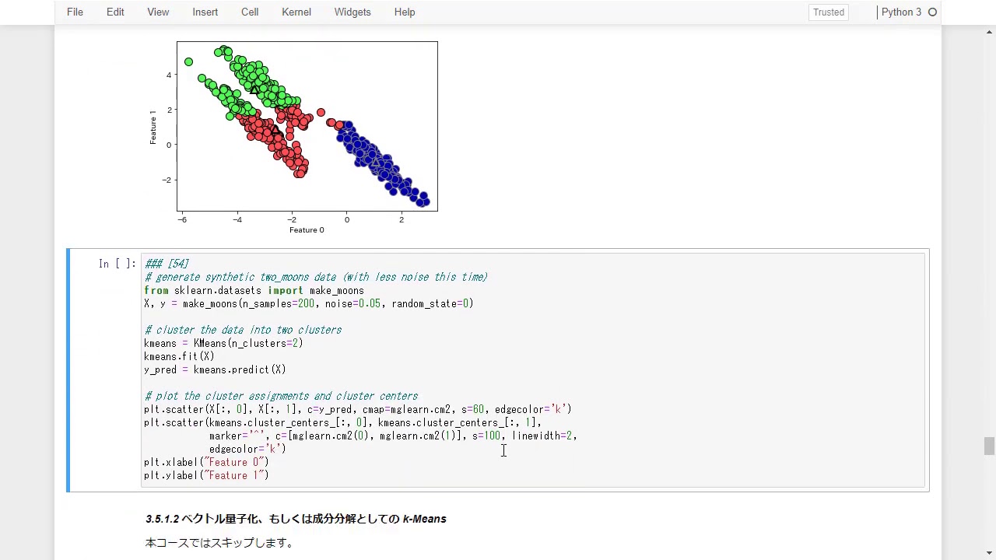Open the View menu
This screenshot has height=560, width=996.
pos(158,12)
